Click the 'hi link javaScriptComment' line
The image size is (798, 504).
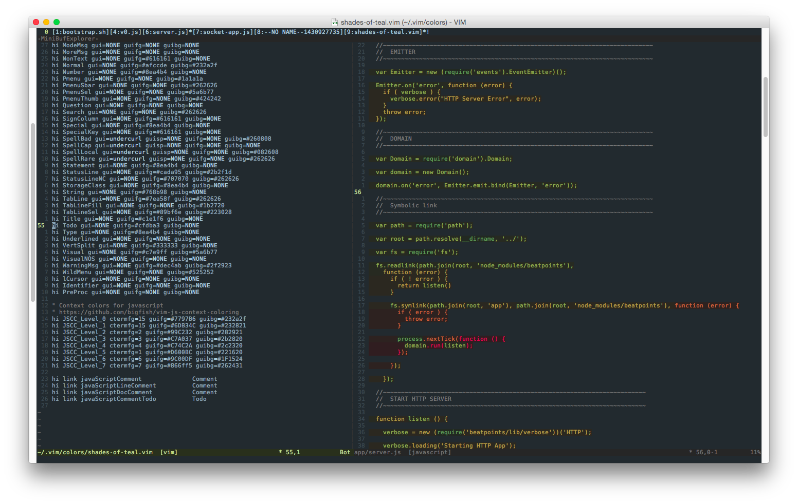[x=134, y=379]
